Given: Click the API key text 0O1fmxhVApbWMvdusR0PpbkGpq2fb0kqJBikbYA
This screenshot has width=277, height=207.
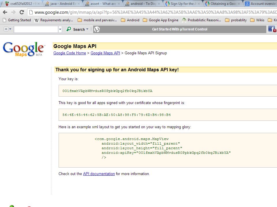Looking at the screenshot, I should click(x=107, y=91).
